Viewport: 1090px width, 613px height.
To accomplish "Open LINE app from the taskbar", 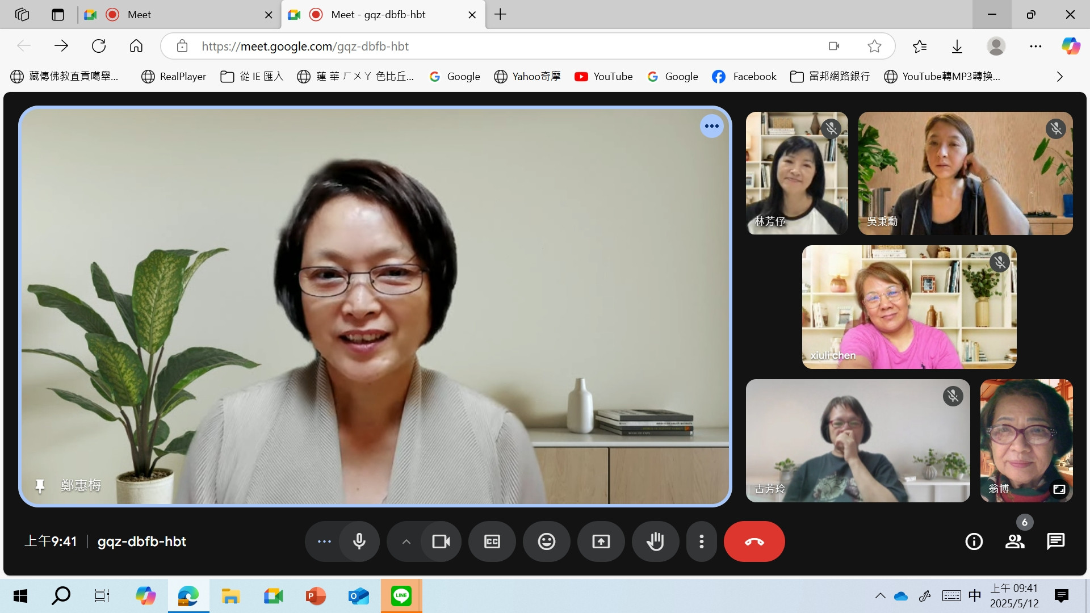I will click(x=401, y=596).
